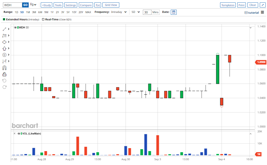Expand line tool options chevron
Image resolution: width=267 pixels, height=165 pixels.
pyautogui.click(x=9, y=29)
